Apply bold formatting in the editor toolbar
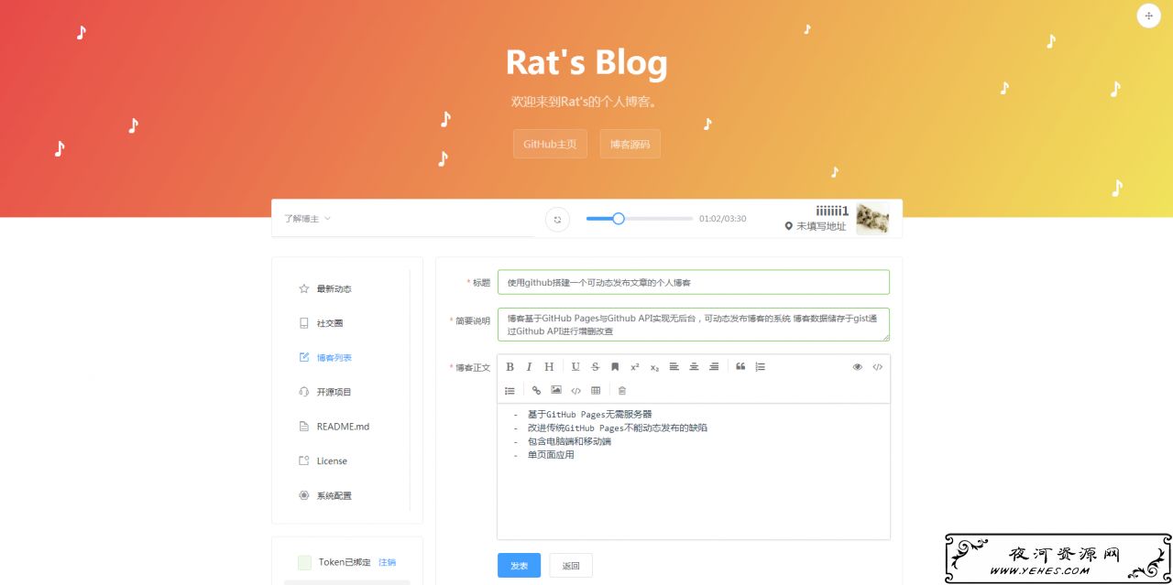 [510, 367]
